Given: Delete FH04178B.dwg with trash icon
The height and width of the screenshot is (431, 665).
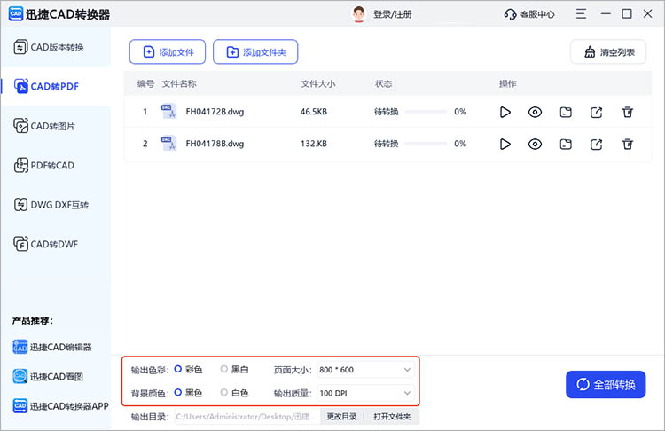Looking at the screenshot, I should [627, 145].
